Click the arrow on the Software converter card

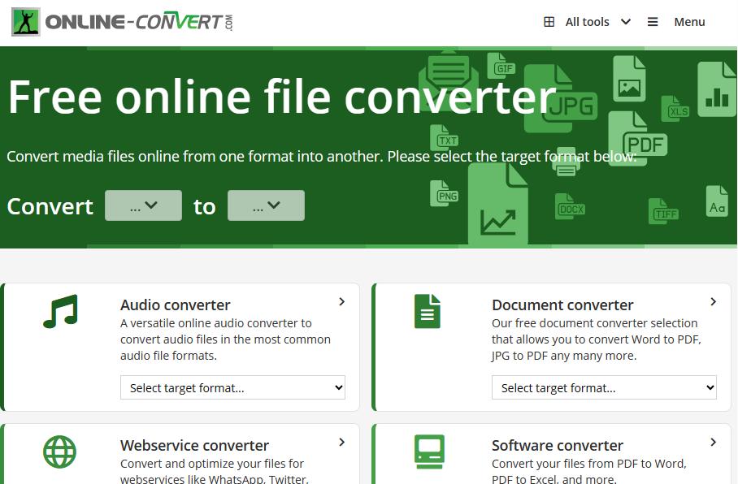(714, 442)
